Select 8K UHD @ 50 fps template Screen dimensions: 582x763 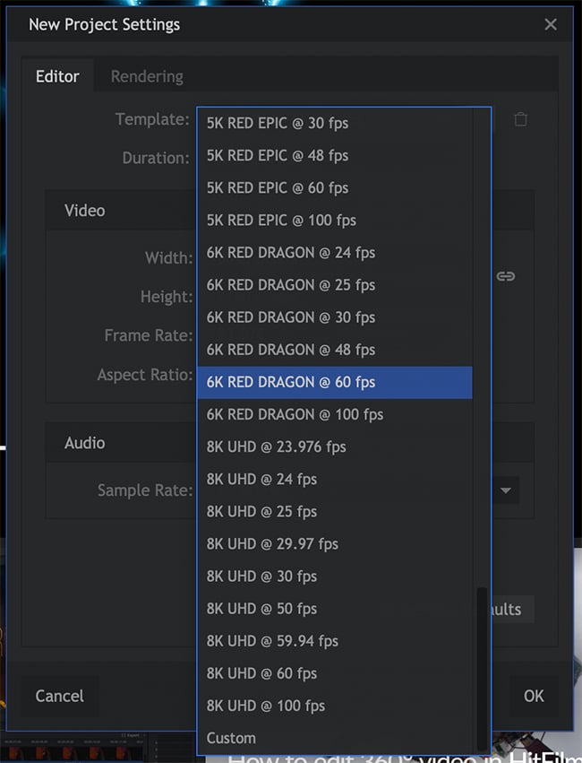click(335, 609)
